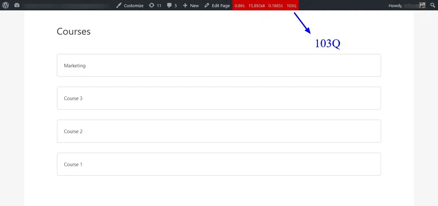Open the comments bubble icon showing 5
Screen dimensions: 438x206
(x=169, y=5)
